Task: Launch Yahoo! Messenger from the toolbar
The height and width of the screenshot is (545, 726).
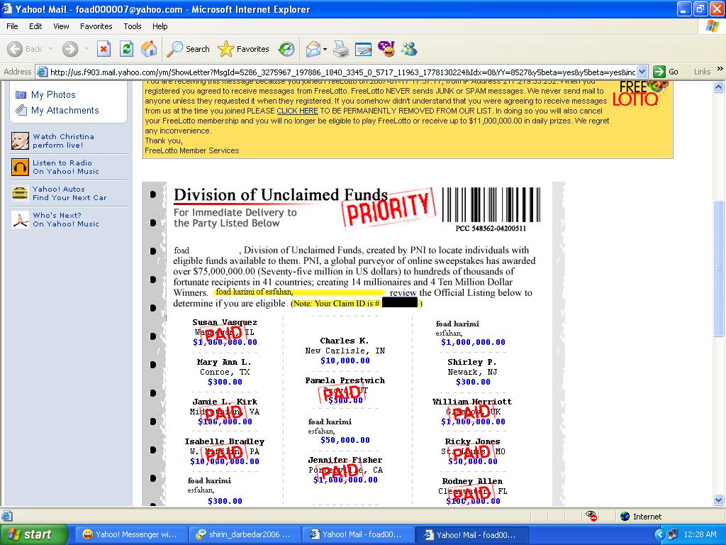Action: pos(386,49)
